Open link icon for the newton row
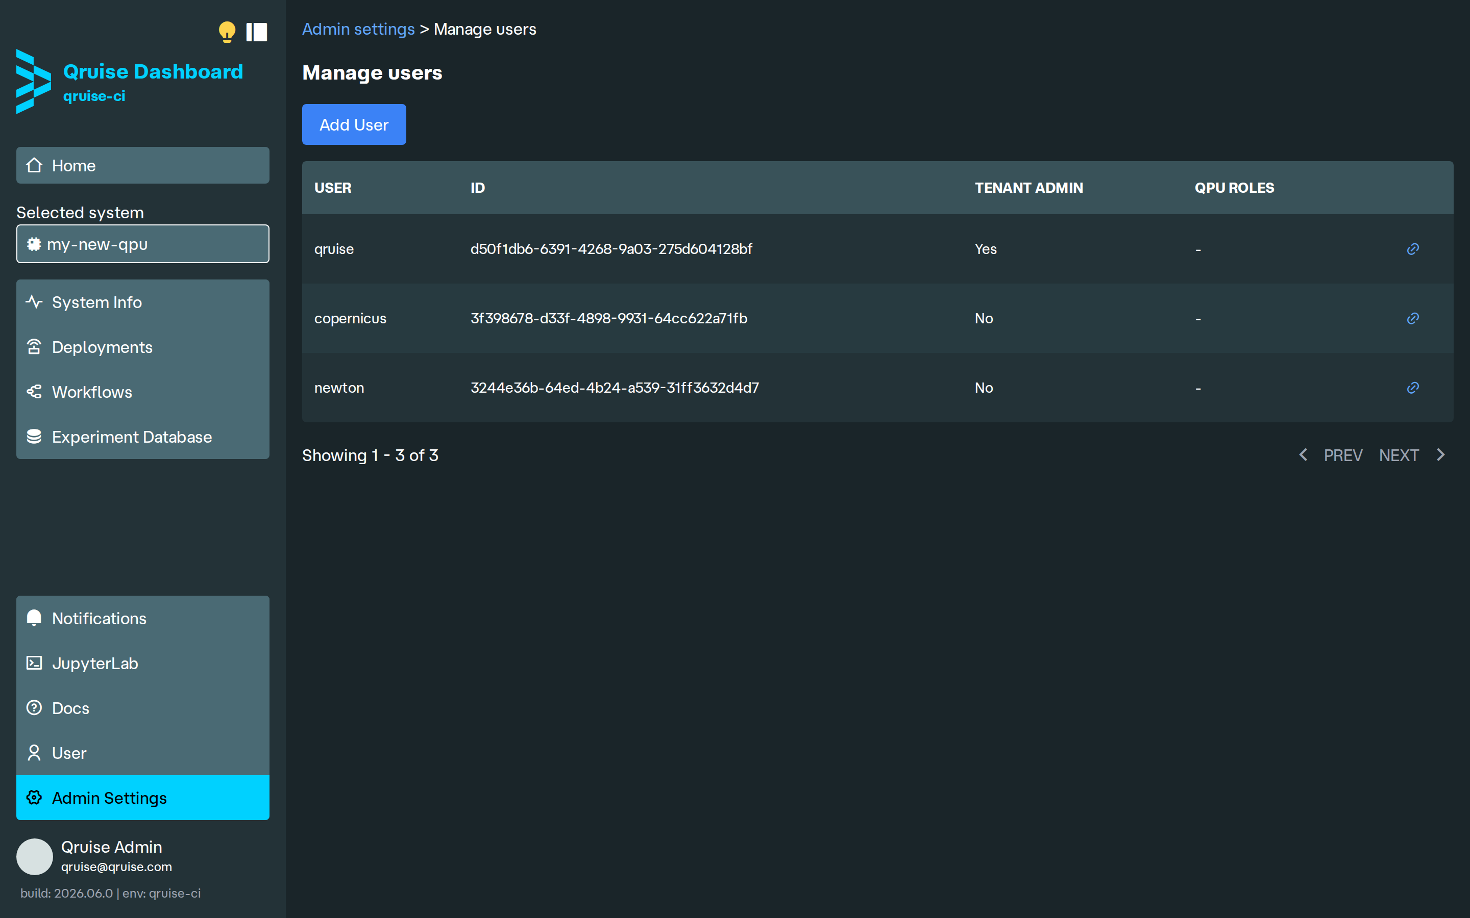1470x918 pixels. 1413,388
